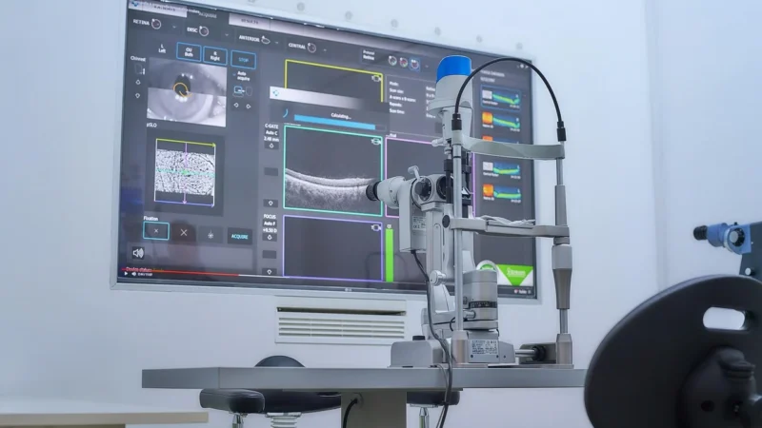Click the ACQUIRE button
762x428 pixels.
click(240, 236)
